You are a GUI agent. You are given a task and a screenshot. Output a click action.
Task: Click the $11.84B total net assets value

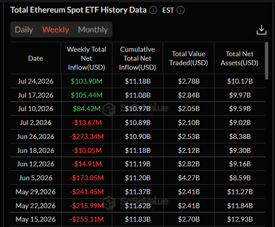(x=240, y=205)
